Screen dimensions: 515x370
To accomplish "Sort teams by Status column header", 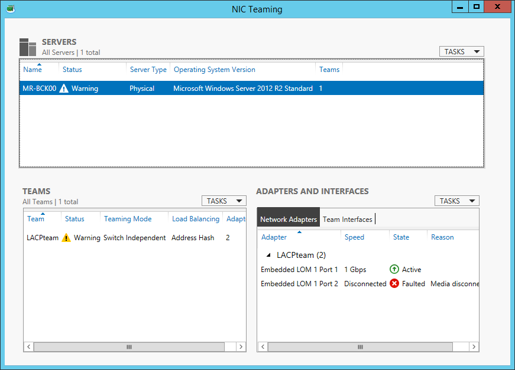I will 75,218.
